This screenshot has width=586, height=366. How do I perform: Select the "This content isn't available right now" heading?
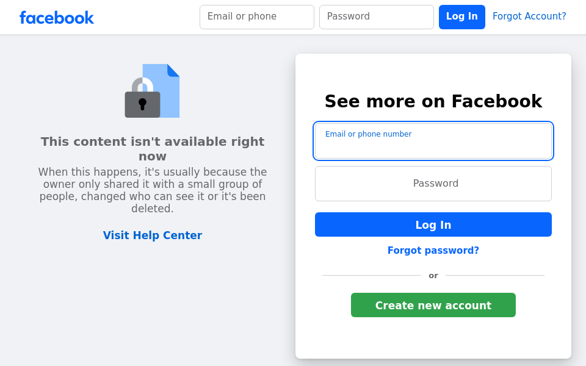153,149
